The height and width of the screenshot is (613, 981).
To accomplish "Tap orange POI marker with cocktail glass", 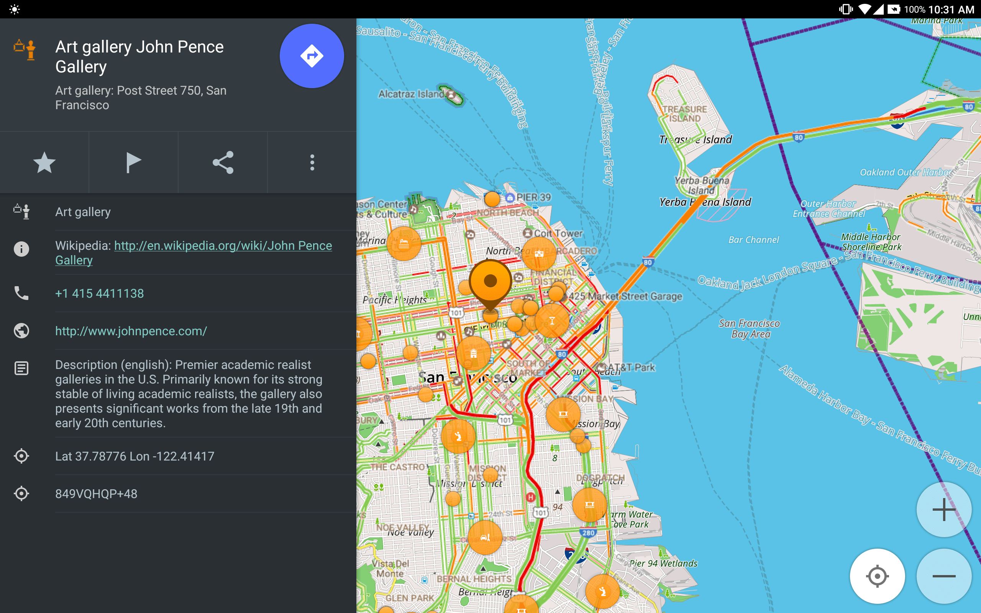I will pos(552,321).
